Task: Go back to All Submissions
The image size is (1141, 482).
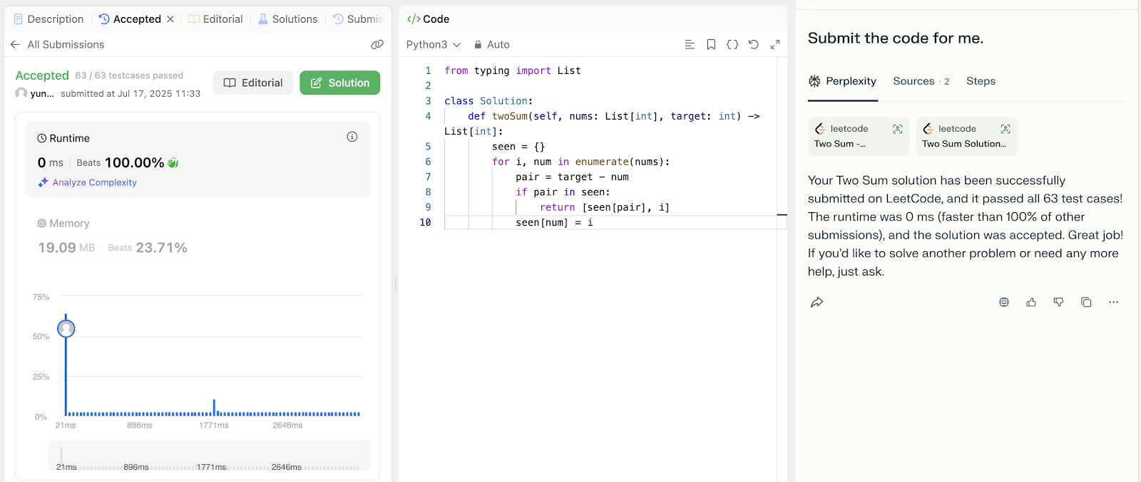Action: coord(57,44)
